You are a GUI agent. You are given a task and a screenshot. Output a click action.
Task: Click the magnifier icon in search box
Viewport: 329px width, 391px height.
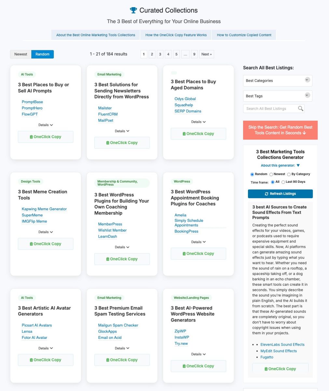point(300,109)
